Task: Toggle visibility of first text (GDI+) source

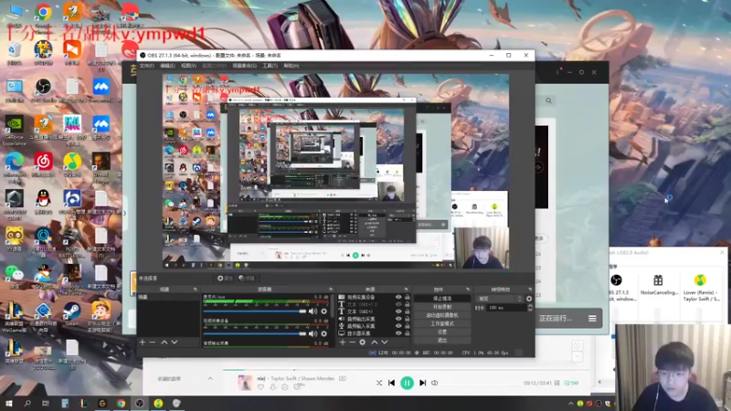Action: tap(398, 304)
